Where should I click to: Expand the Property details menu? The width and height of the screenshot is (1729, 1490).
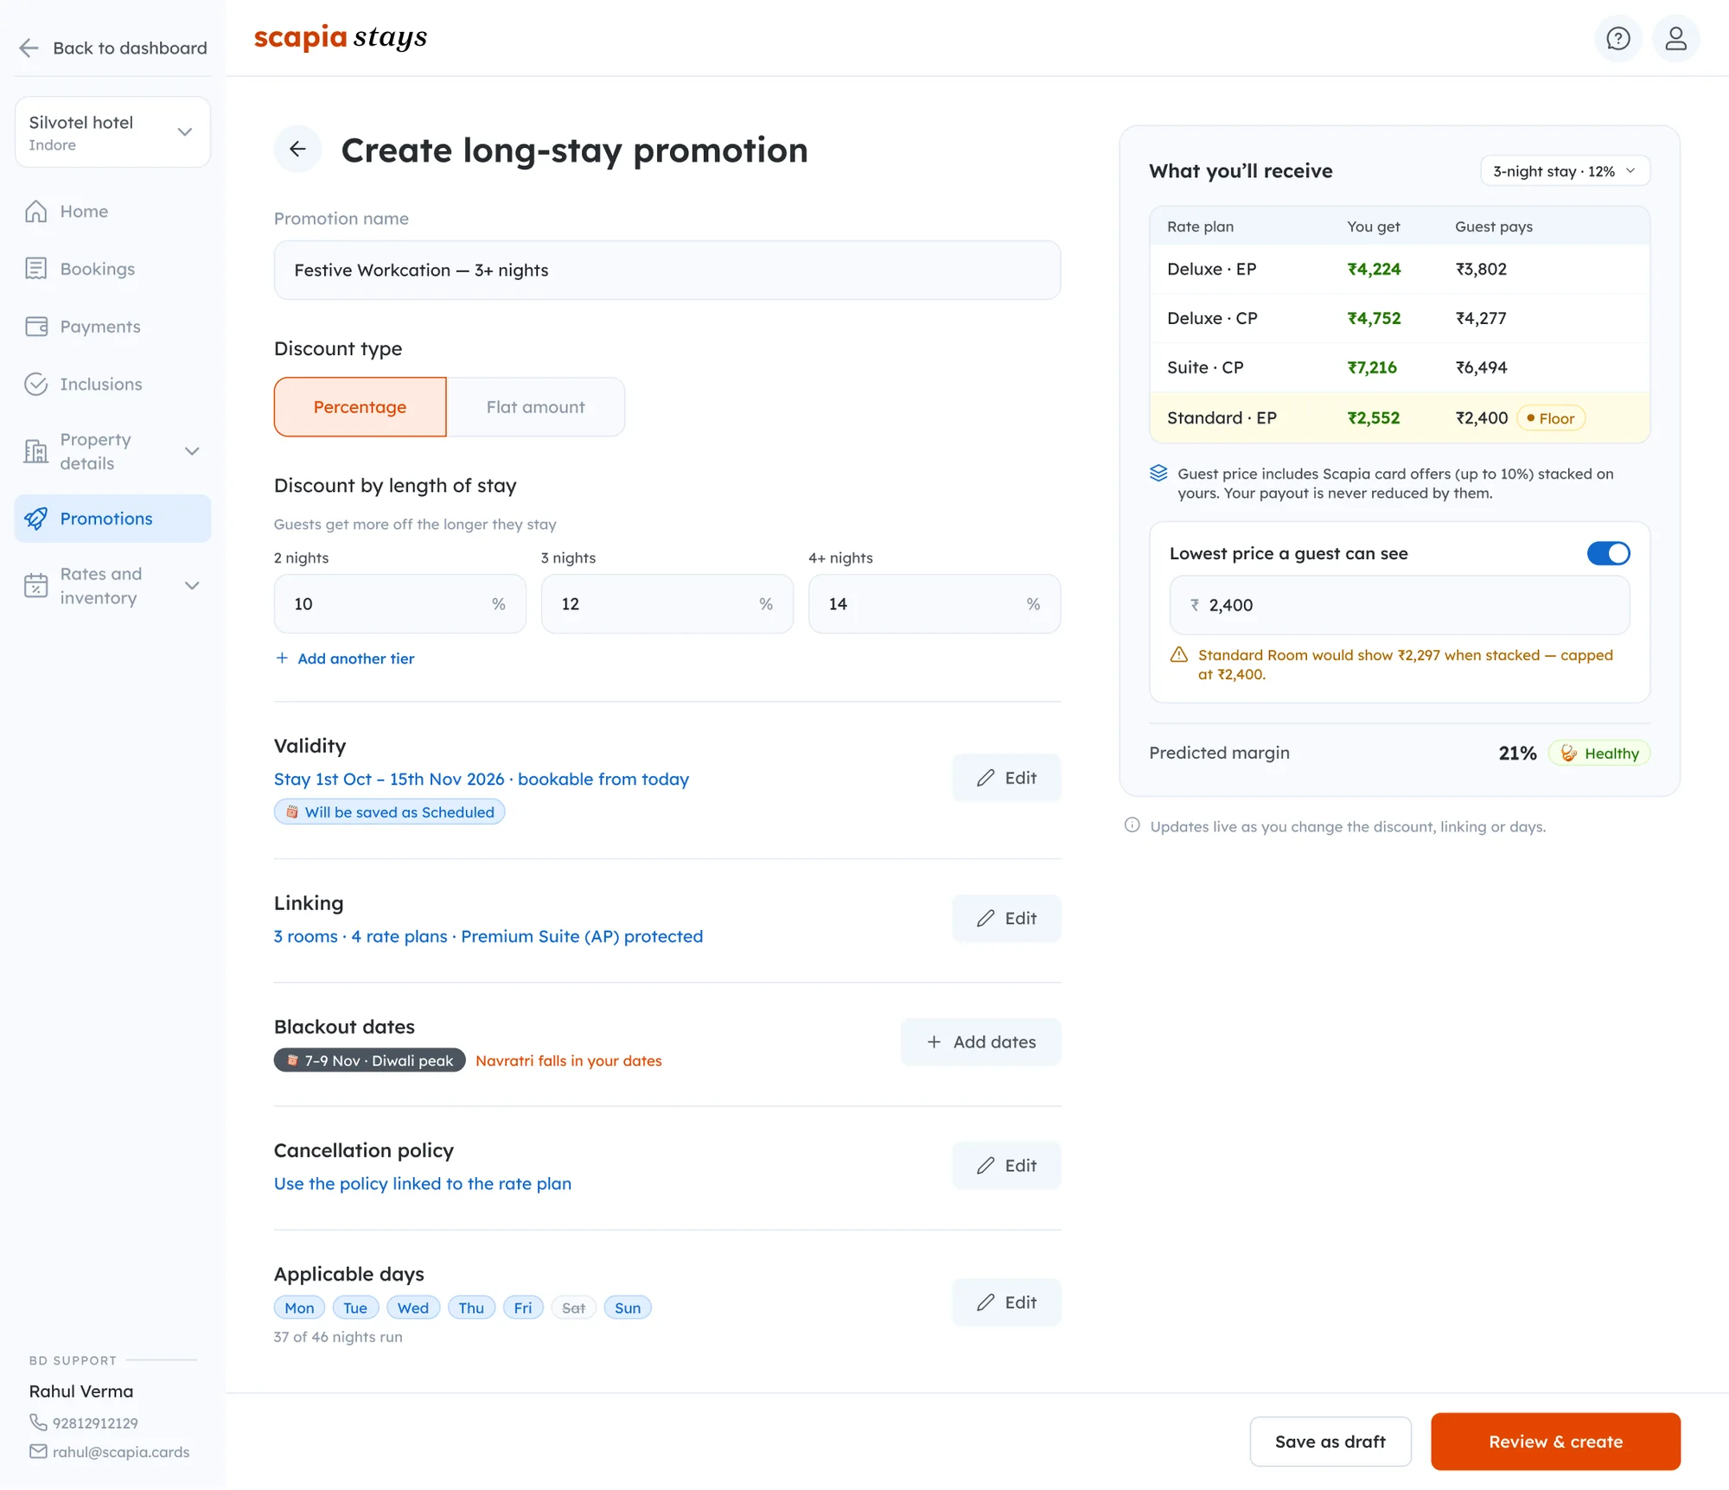pyautogui.click(x=192, y=451)
